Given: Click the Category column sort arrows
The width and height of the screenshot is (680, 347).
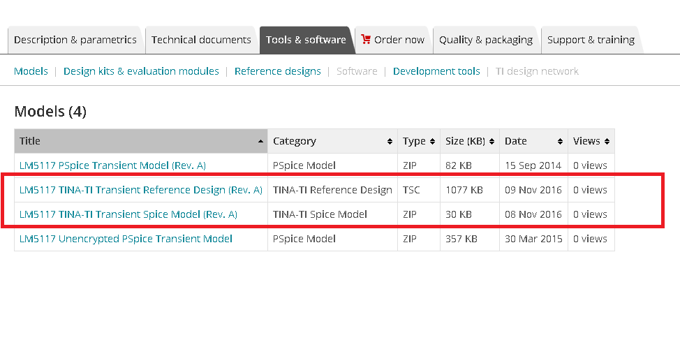Looking at the screenshot, I should click(390, 142).
